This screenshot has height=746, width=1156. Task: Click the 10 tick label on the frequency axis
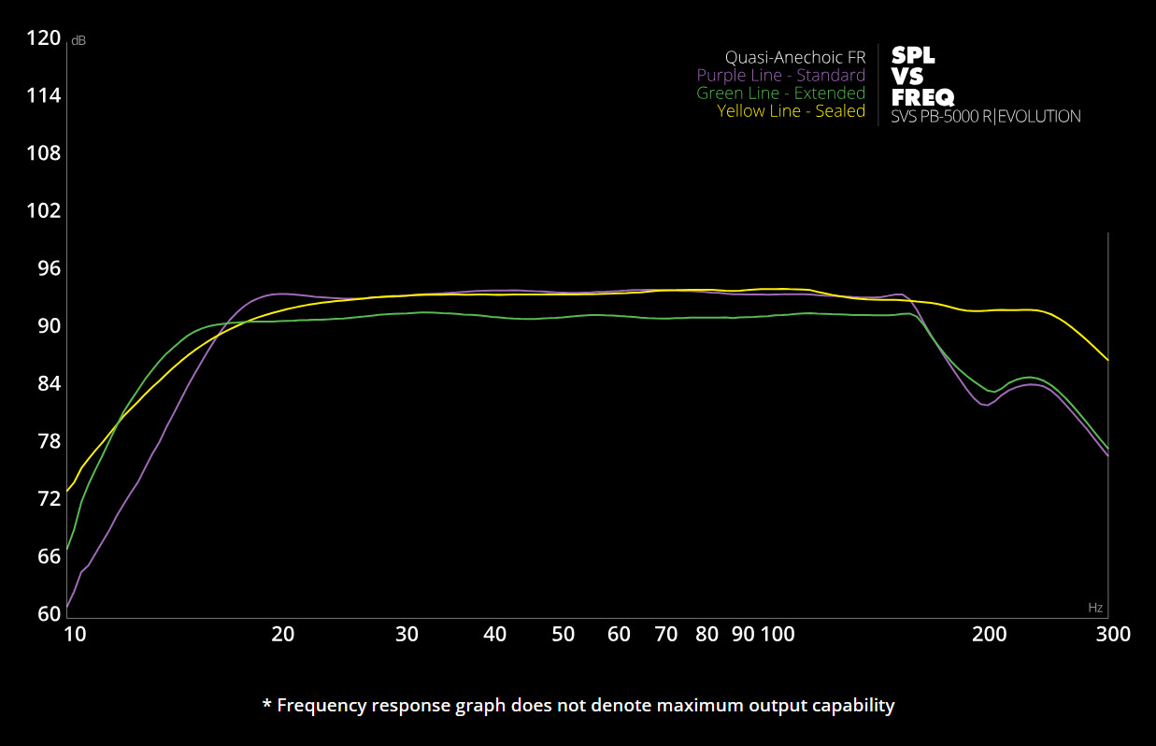pos(75,634)
